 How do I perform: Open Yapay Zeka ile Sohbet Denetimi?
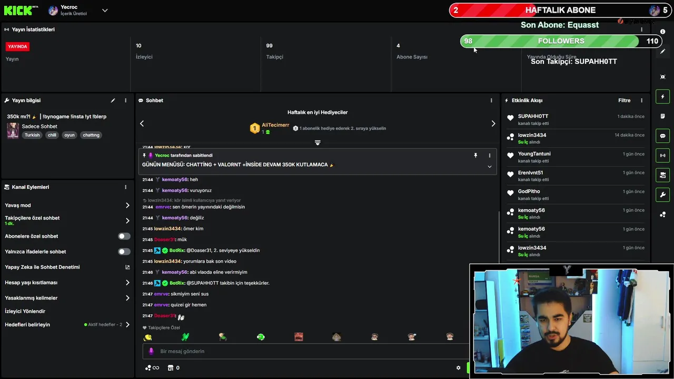pyautogui.click(x=67, y=267)
